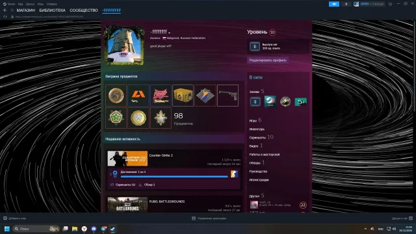Open Работы в мастерской link
Image resolution: width=416 pixels, height=234 pixels.
click(265, 155)
